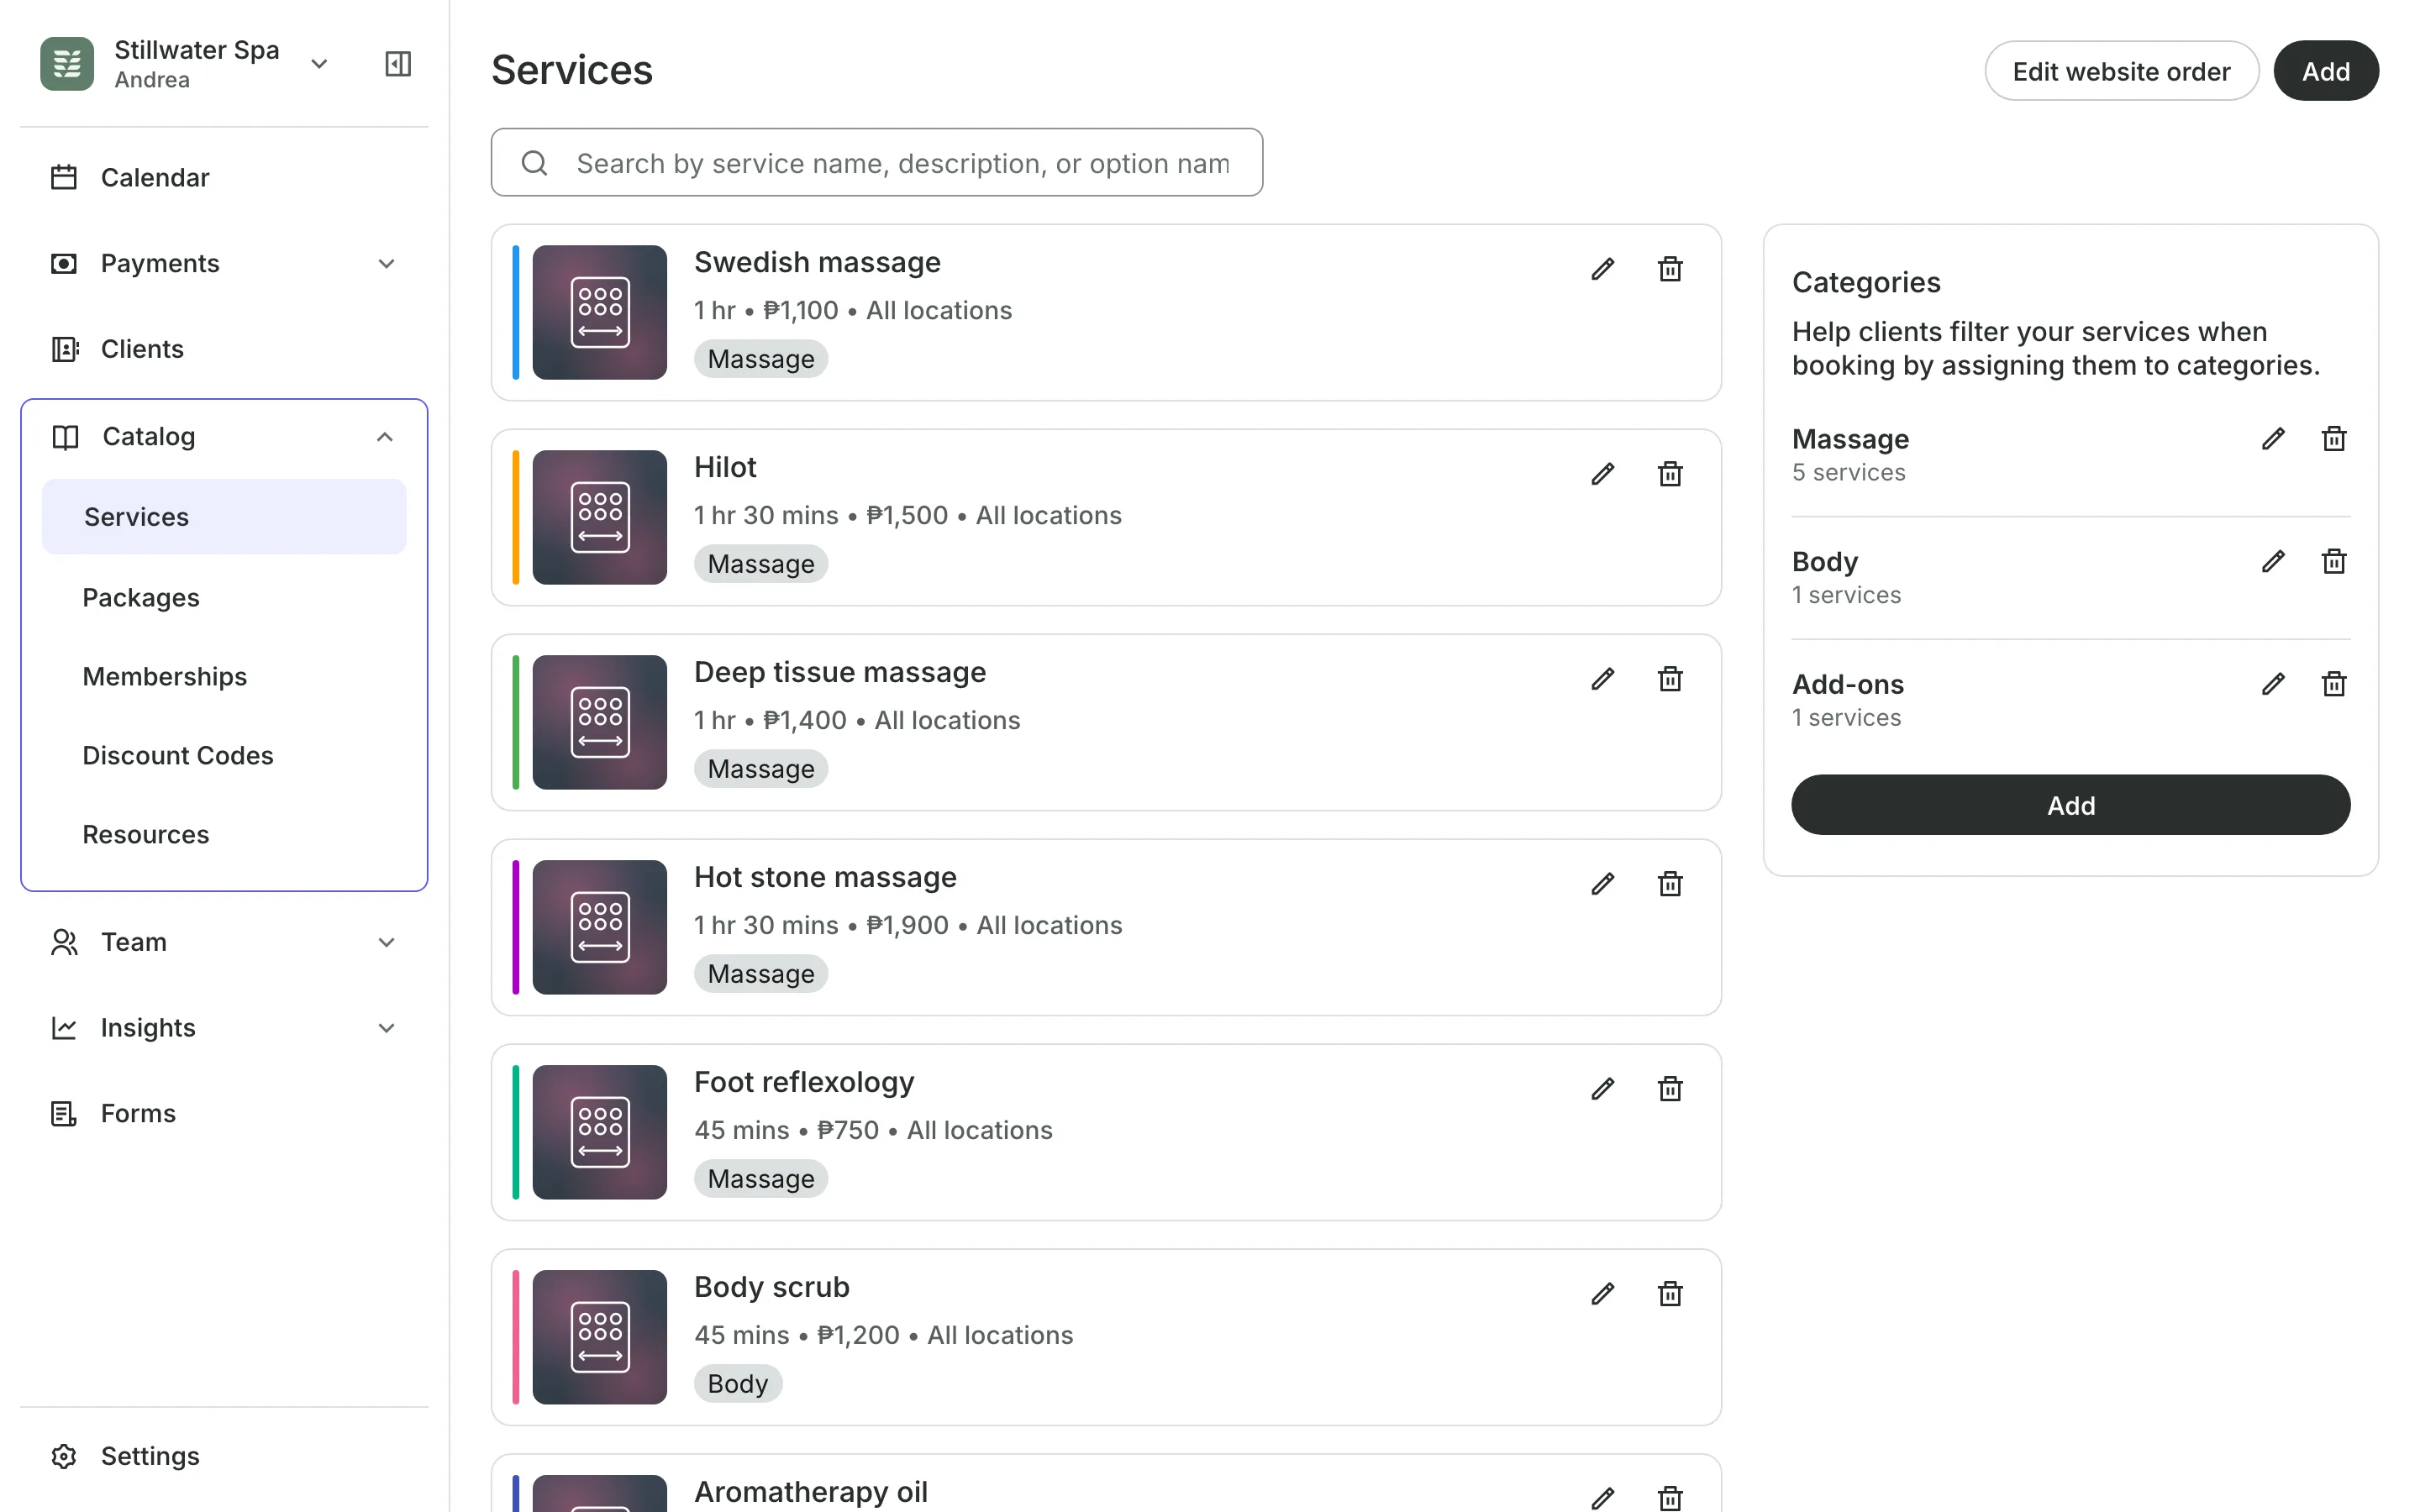
Task: Select Services in the Catalog menu
Action: coord(224,517)
